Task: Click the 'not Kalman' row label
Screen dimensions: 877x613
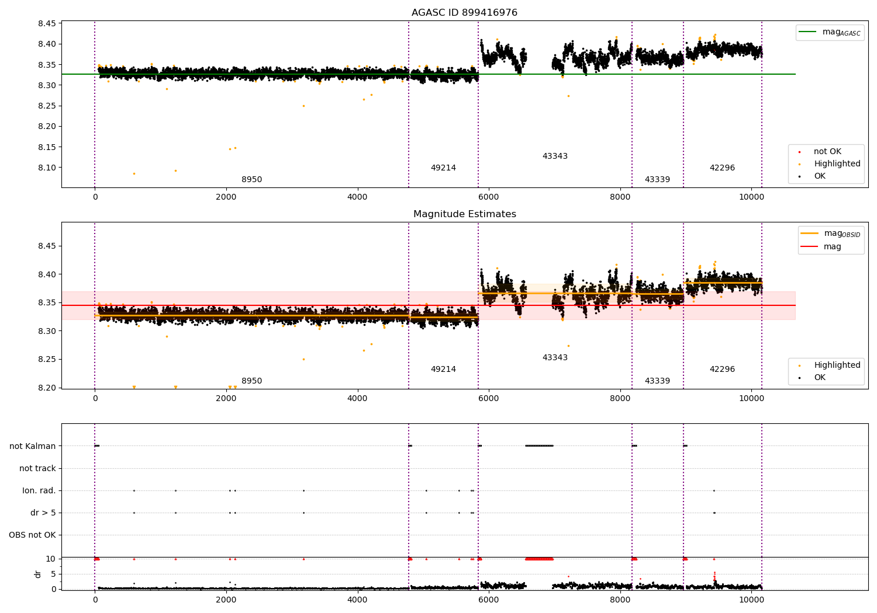Action: tap(33, 447)
